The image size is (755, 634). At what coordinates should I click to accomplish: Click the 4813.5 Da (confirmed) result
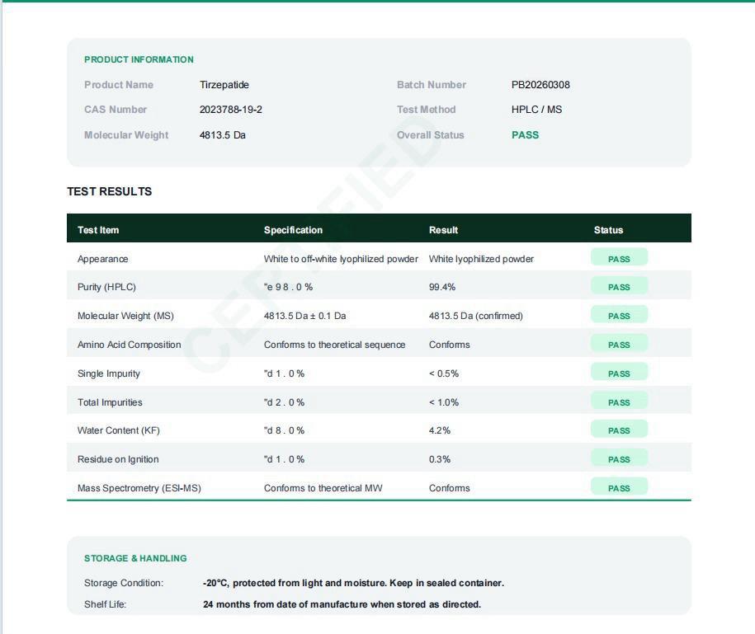tap(476, 316)
